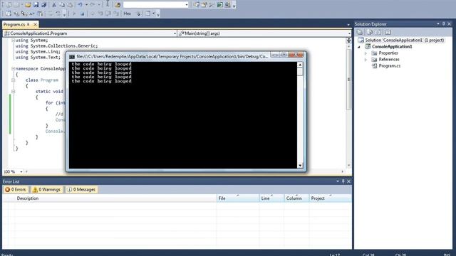Open the Main(string[] args) member dropdown
Image resolution: width=456 pixels, height=256 pixels.
[349, 33]
